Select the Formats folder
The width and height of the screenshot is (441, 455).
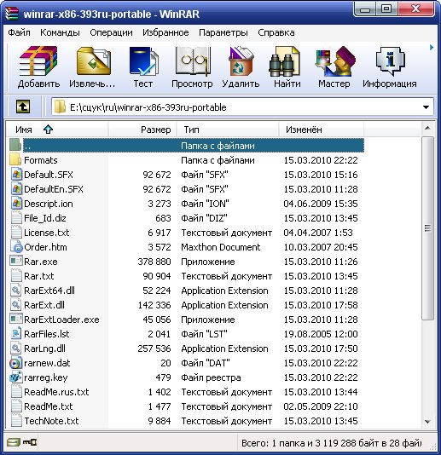[41, 160]
